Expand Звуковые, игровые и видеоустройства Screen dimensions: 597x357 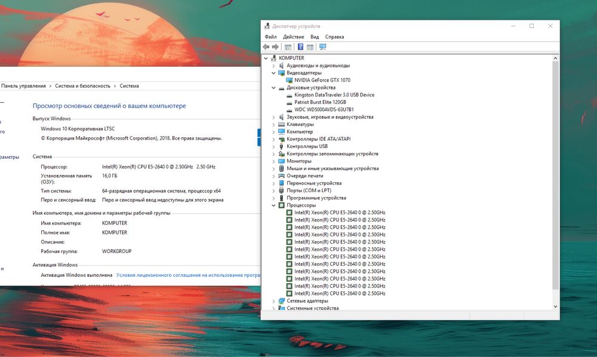pyautogui.click(x=273, y=117)
